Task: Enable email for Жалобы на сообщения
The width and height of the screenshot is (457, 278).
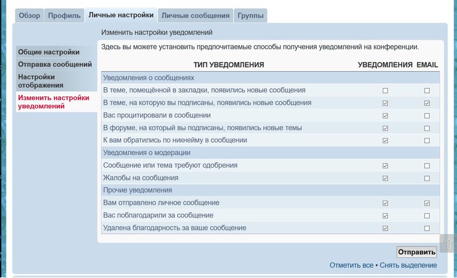Action: (427, 178)
